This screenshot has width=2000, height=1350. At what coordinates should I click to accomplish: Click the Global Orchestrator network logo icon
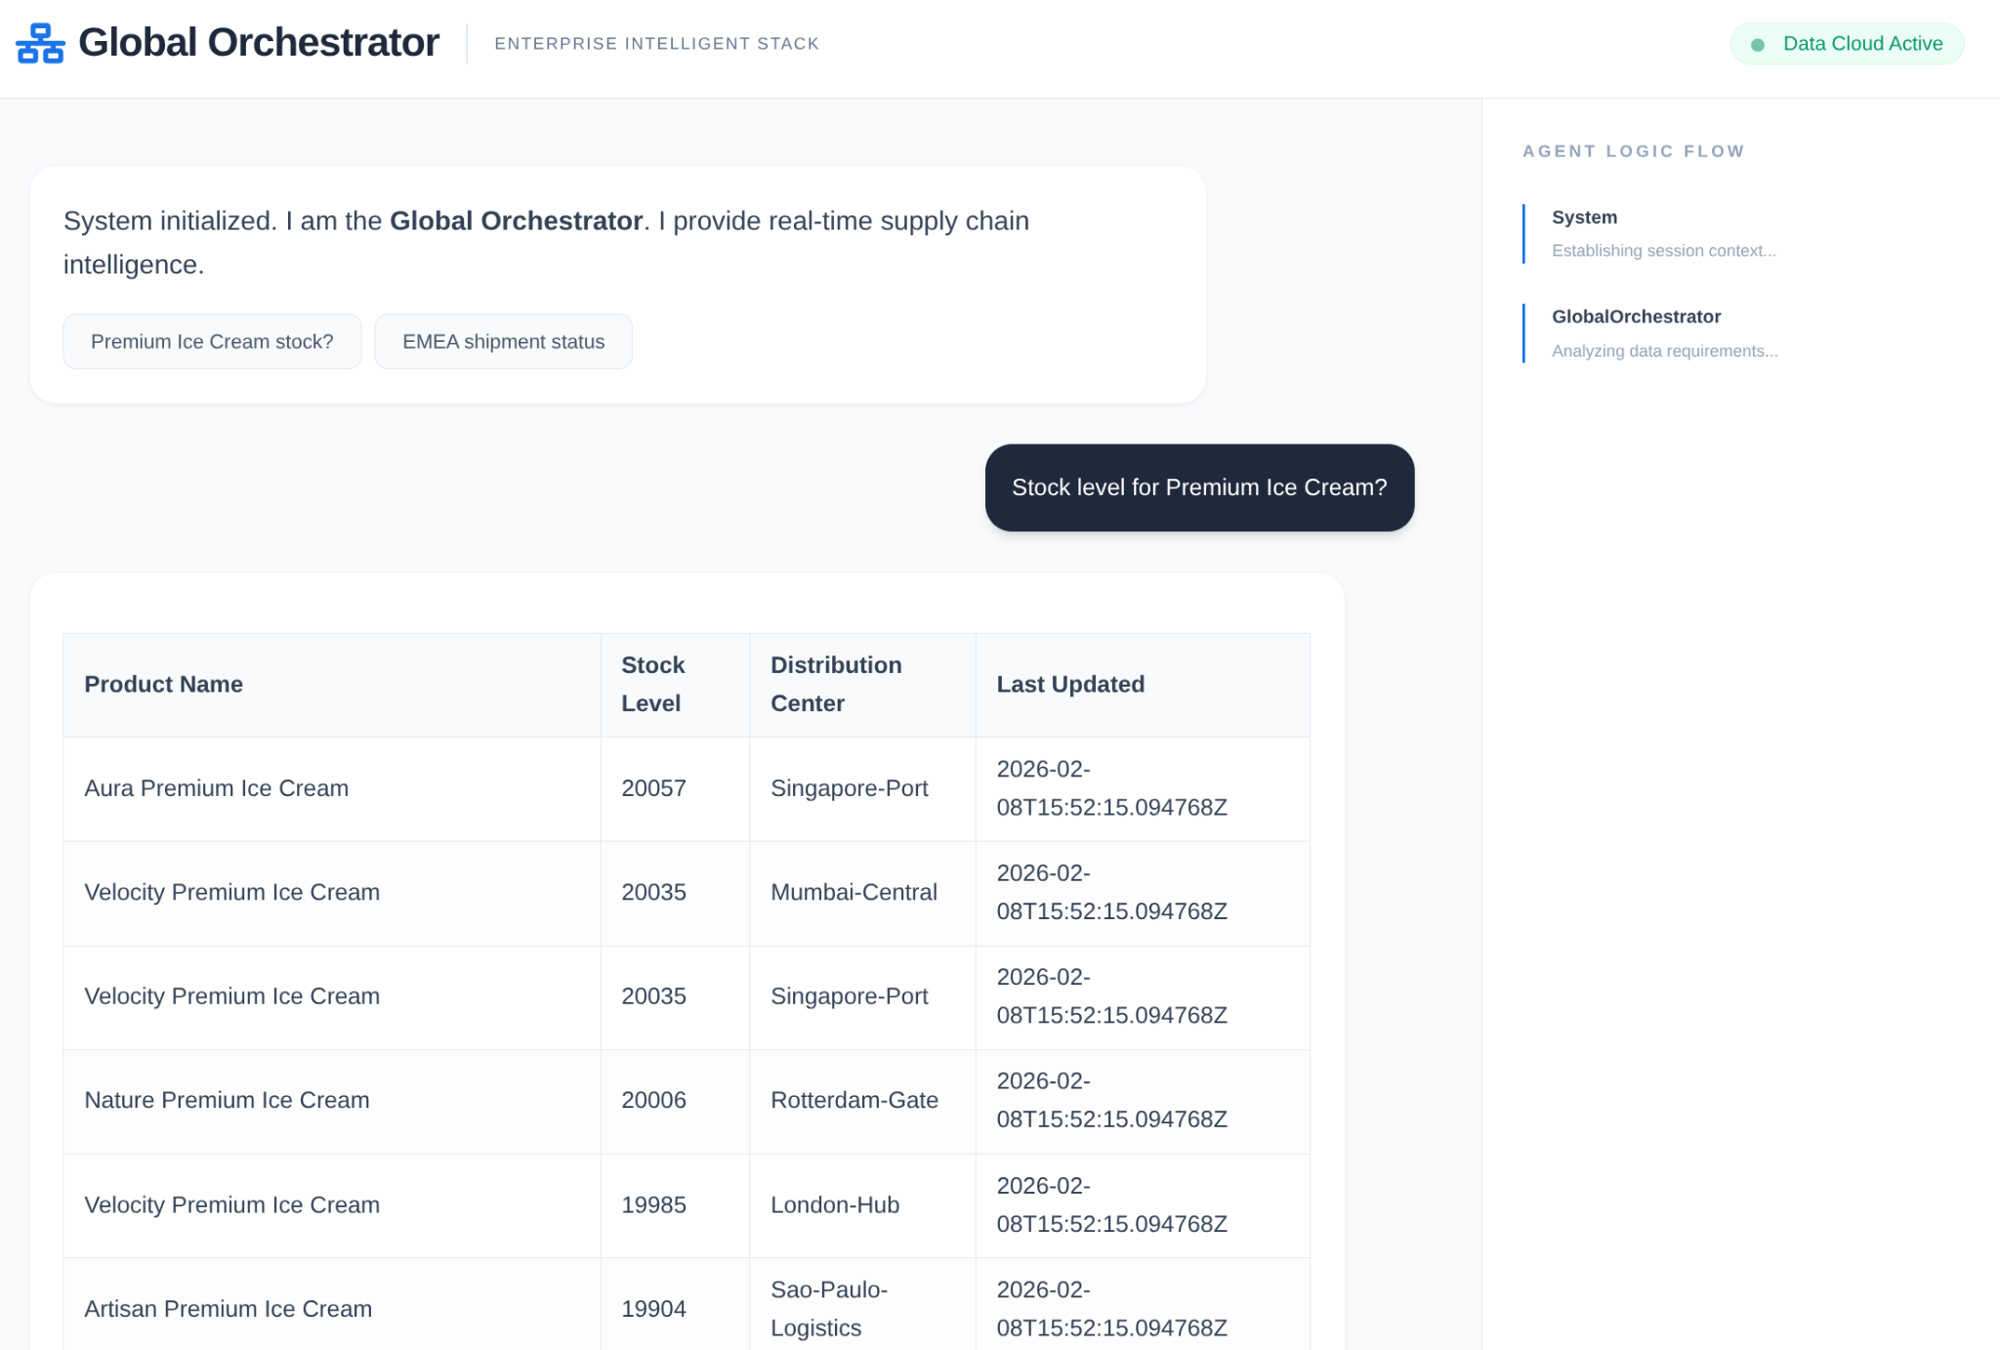(40, 43)
